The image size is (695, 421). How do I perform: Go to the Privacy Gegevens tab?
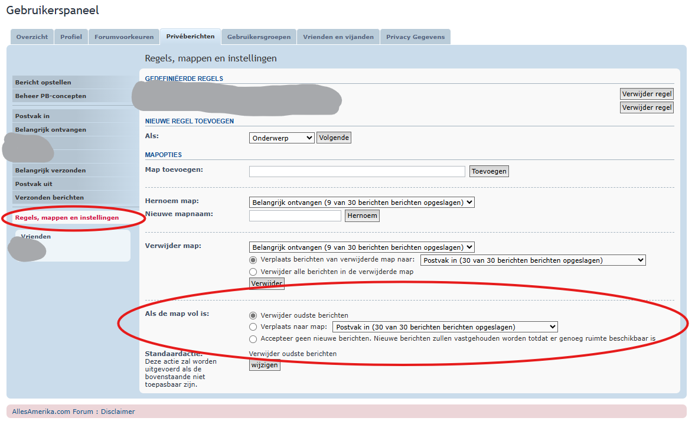415,37
